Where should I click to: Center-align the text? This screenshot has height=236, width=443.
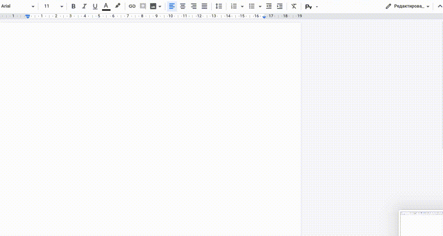click(183, 6)
